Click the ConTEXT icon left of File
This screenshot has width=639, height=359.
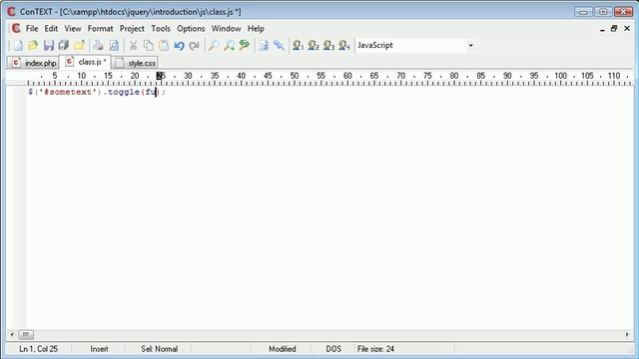click(x=16, y=28)
